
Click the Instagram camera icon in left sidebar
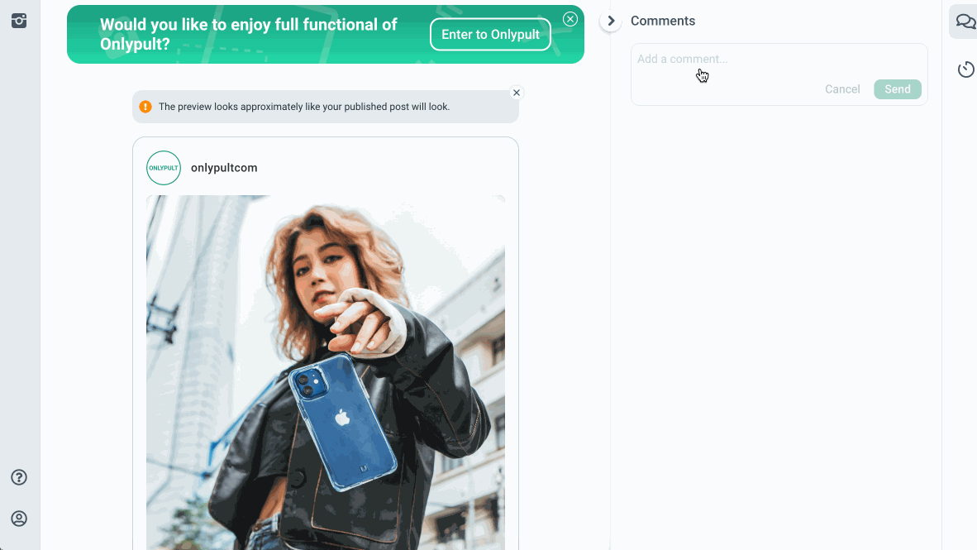pos(19,21)
